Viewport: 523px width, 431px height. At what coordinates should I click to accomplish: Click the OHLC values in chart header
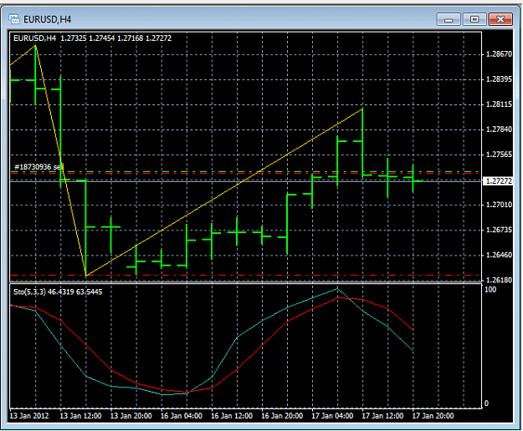[115, 38]
